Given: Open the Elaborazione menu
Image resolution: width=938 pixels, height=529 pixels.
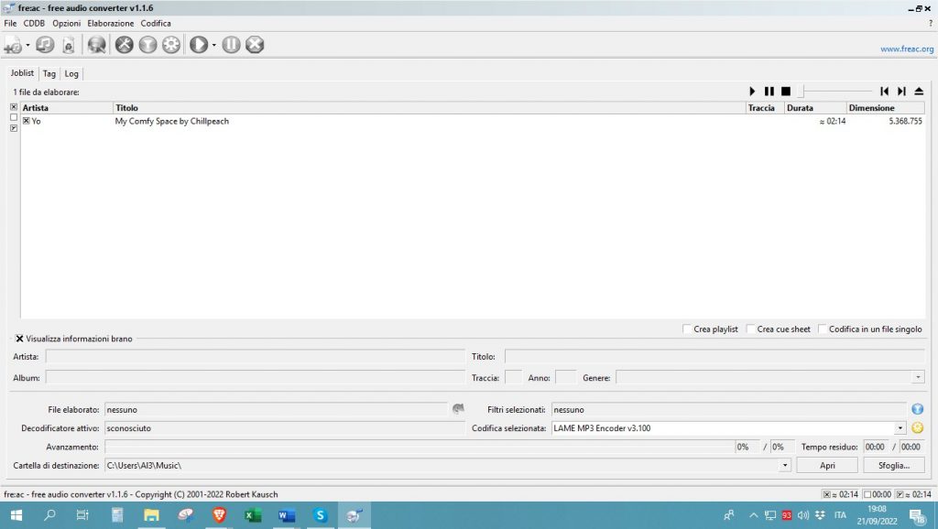Looking at the screenshot, I should 110,23.
